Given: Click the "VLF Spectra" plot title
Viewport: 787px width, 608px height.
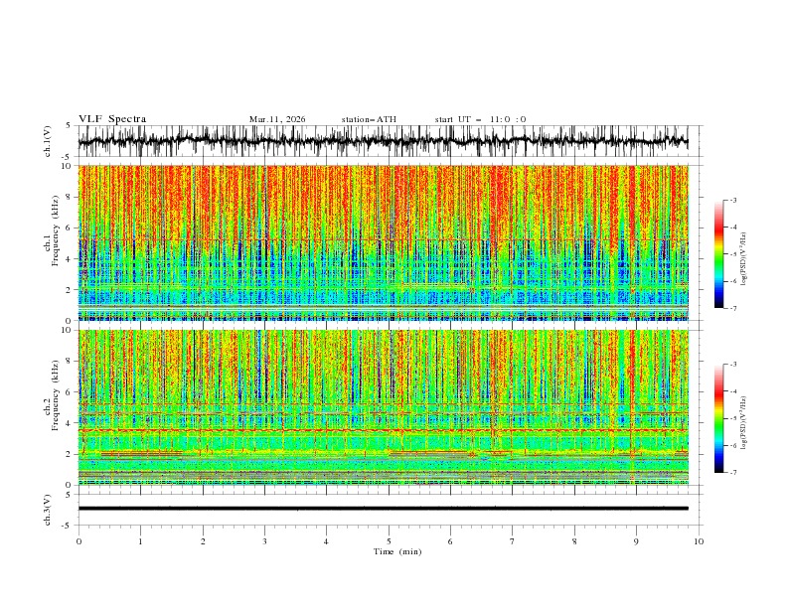Looking at the screenshot, I should 112,119.
